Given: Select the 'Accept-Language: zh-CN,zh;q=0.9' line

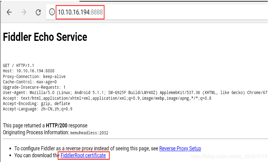Looking at the screenshot, I should point(38,109).
